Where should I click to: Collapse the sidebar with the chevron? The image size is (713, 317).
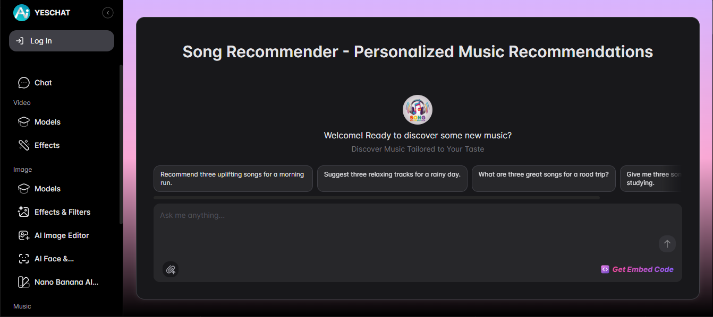click(107, 12)
